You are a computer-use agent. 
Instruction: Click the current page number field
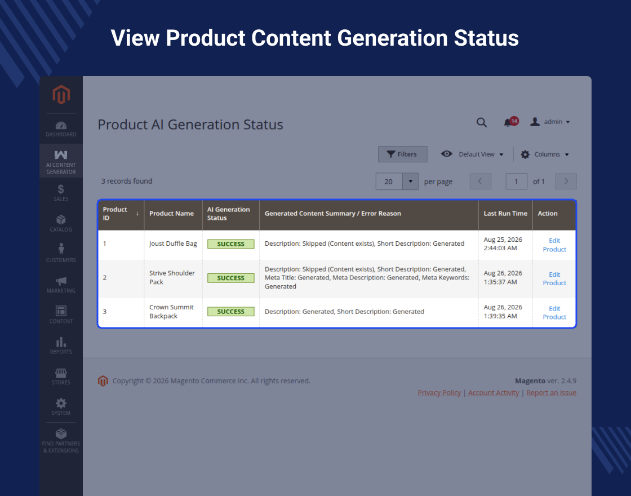click(x=516, y=181)
